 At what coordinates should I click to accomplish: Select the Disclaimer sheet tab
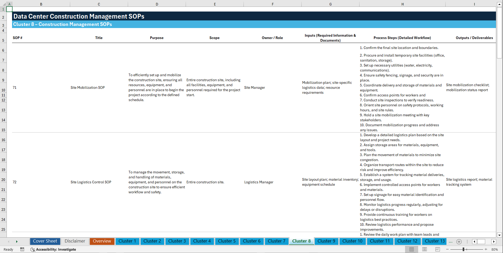tap(75, 241)
